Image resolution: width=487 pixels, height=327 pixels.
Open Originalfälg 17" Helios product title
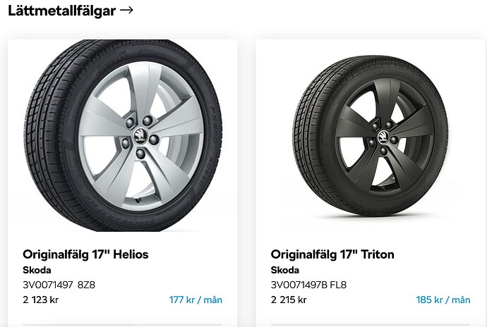85,254
